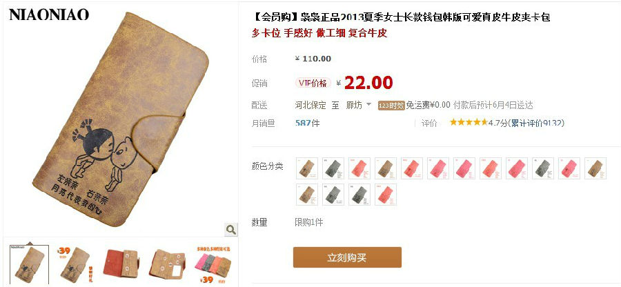Click the 587件 monthly sales link

point(307,123)
